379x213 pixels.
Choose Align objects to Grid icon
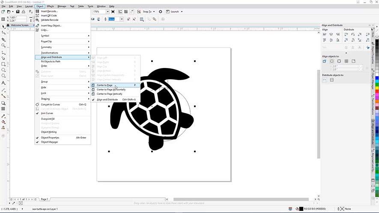346,61
